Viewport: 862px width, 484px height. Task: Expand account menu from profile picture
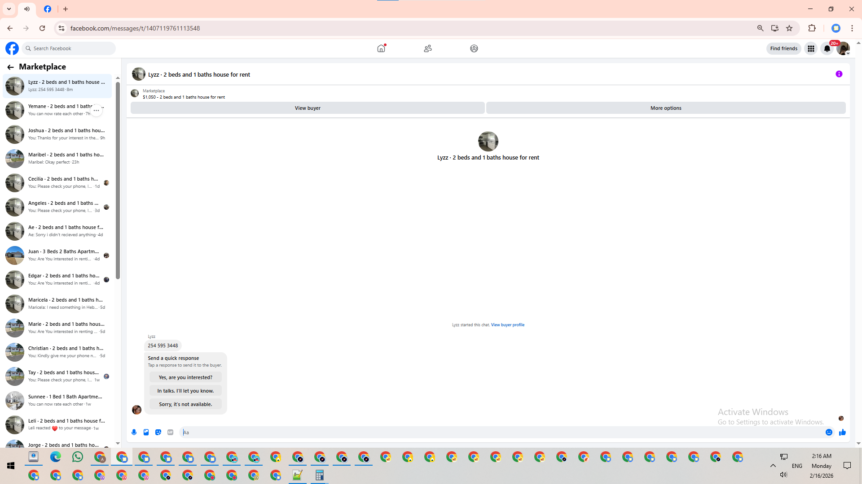(843, 48)
